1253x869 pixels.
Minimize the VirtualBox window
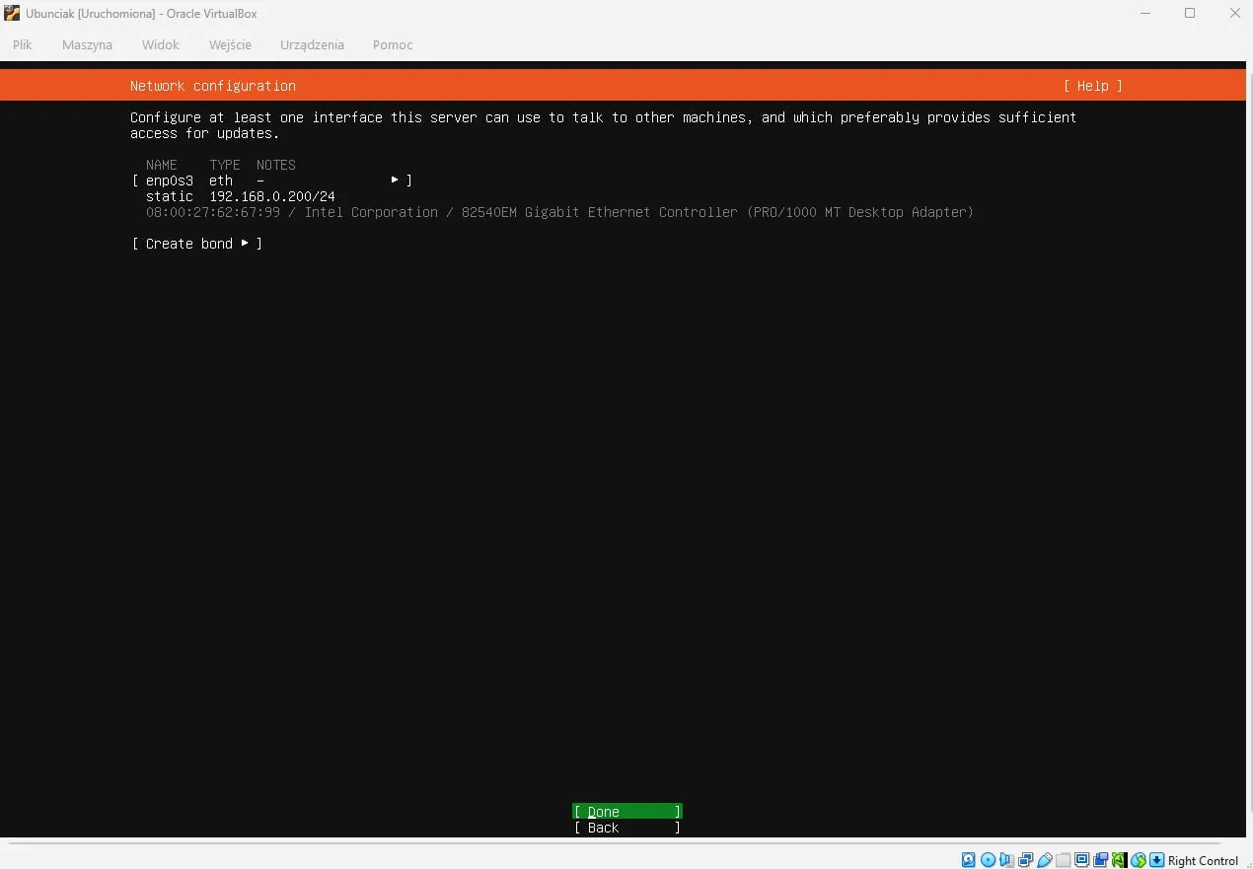point(1144,13)
